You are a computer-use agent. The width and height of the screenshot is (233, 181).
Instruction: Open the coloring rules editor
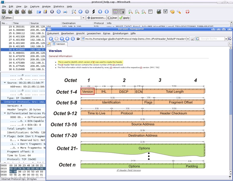pyautogui.click(x=172, y=12)
